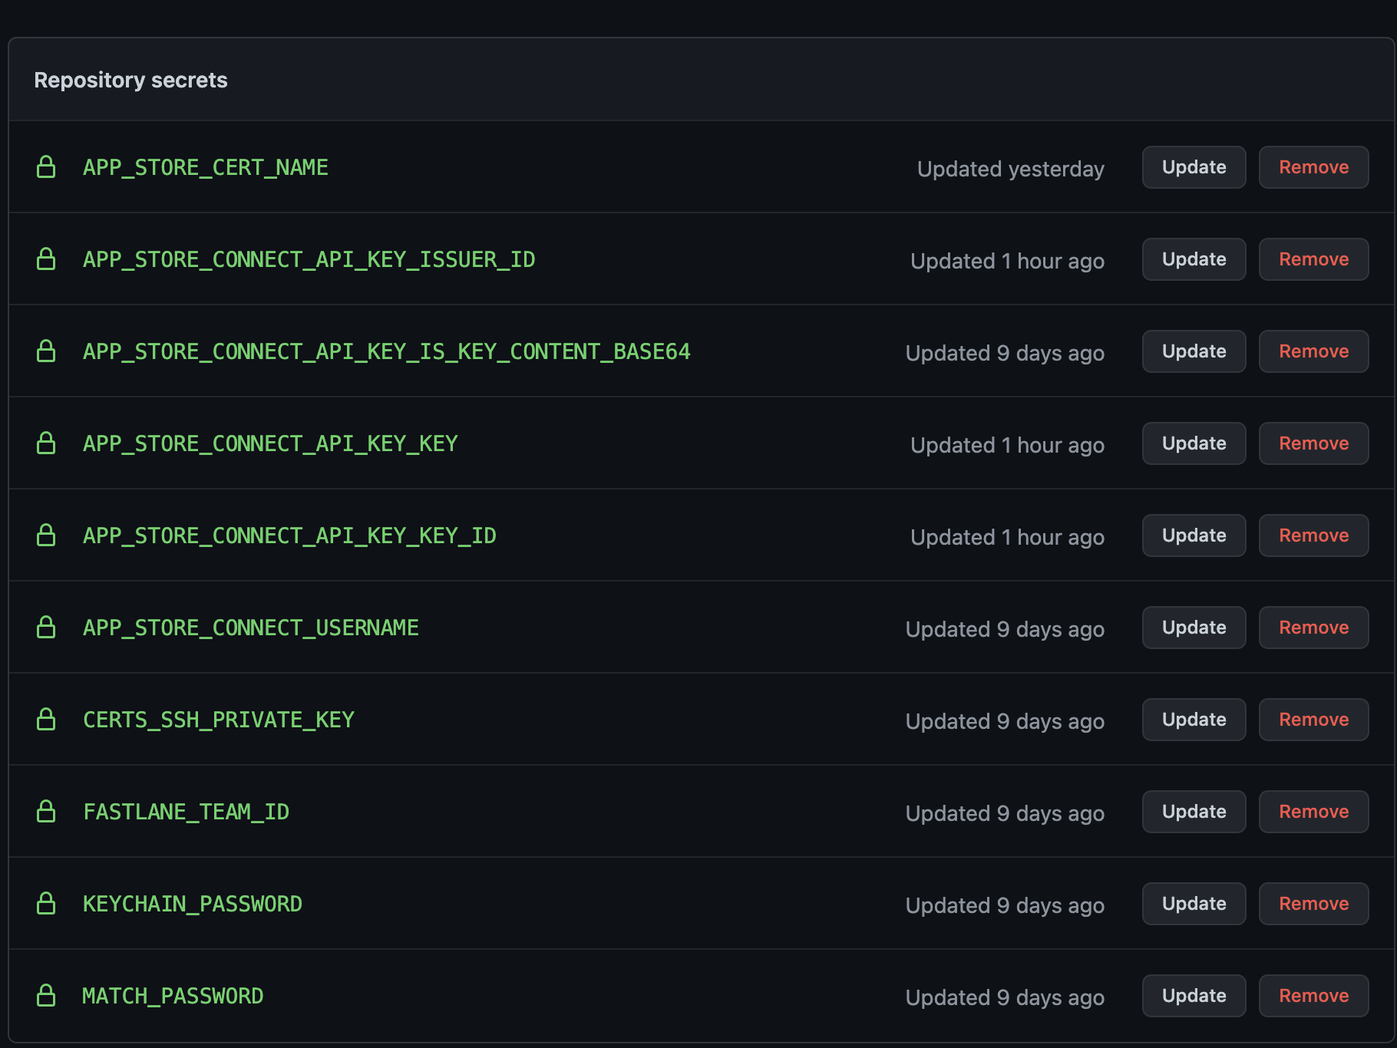Update the CERTS_SSH_PRIVATE_KEY secret
Viewport: 1397px width, 1048px height.
(x=1194, y=720)
